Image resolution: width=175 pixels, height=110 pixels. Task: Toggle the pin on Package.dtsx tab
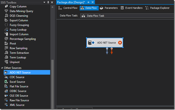click(x=88, y=2)
